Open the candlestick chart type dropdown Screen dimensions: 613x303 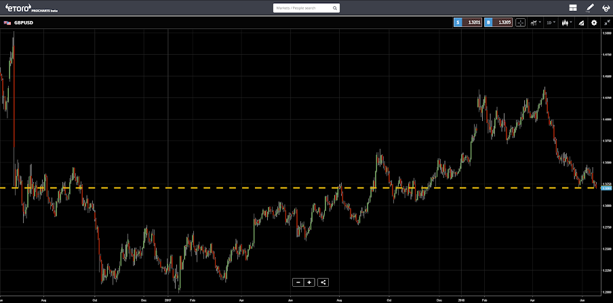pyautogui.click(x=566, y=22)
